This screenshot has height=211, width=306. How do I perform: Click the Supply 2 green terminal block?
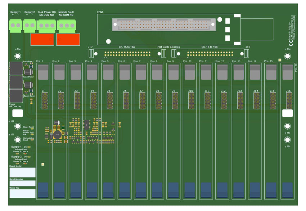click(30, 26)
